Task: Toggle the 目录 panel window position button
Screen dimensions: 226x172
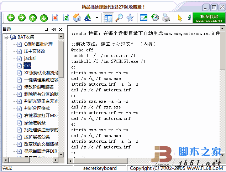Action: click(46, 29)
